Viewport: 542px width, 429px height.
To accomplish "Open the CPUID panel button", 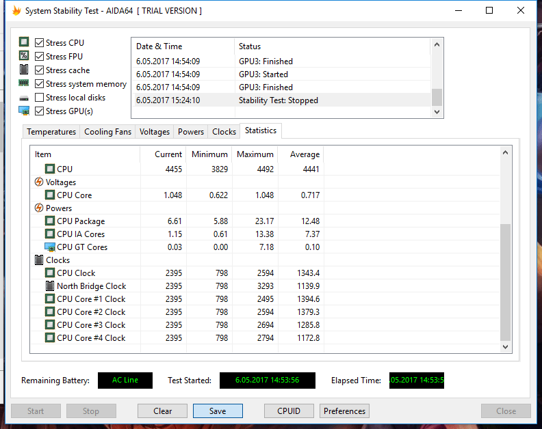I will [x=289, y=411].
